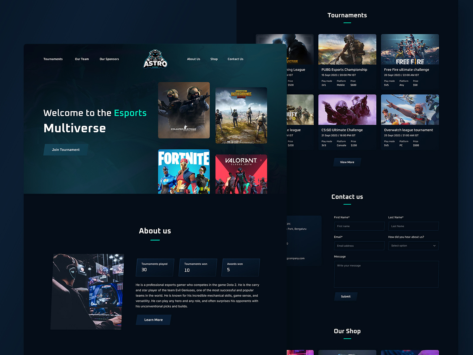Focus the First name input field
The image size is (473, 355).
click(359, 226)
